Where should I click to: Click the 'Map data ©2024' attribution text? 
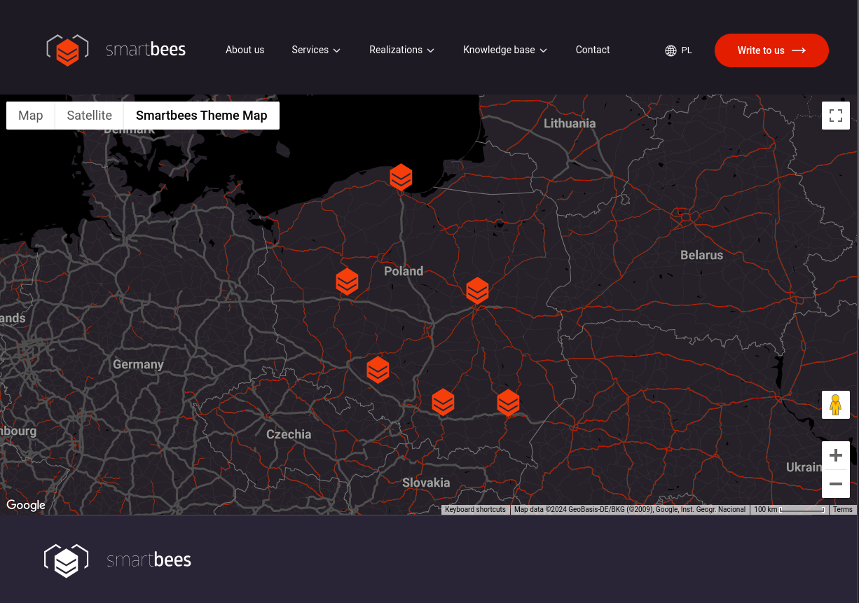(630, 510)
